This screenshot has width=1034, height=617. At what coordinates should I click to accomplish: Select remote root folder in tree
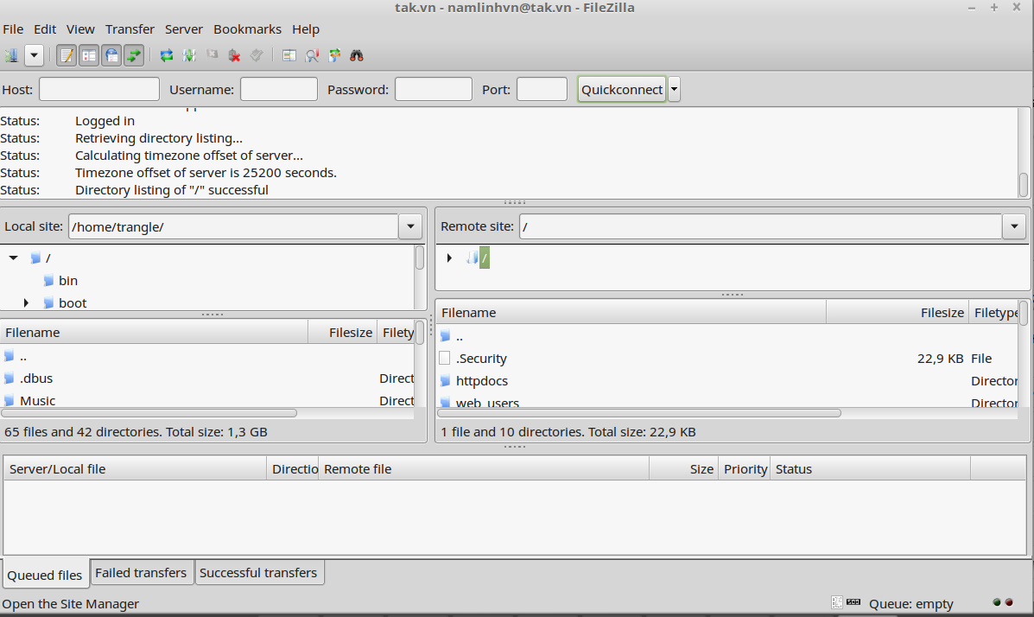[x=484, y=258]
